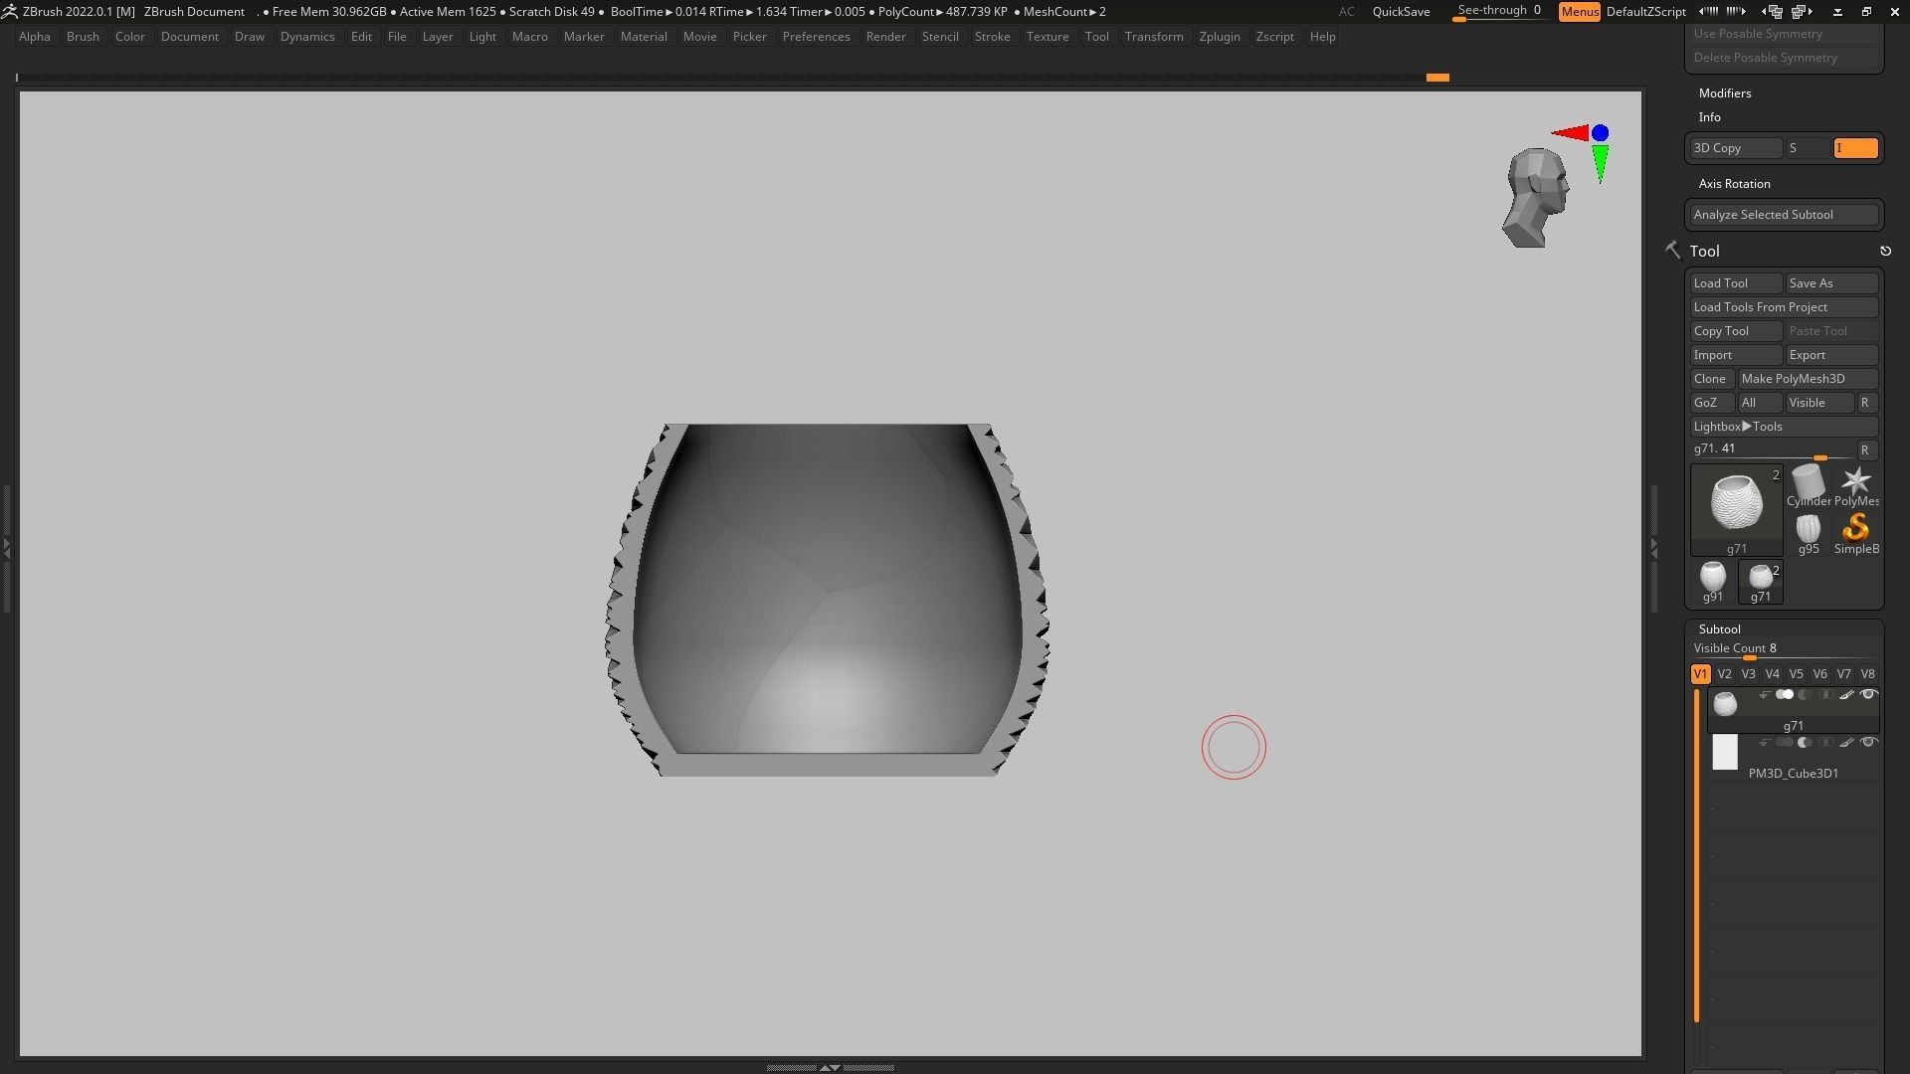Screen dimensions: 1910x1074
Task: Switch to the V3 visibility set tab
Action: tap(1748, 674)
